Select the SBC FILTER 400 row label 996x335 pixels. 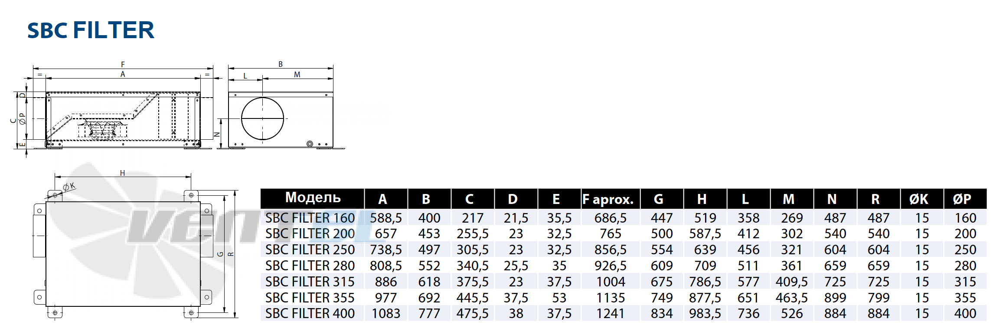(310, 313)
